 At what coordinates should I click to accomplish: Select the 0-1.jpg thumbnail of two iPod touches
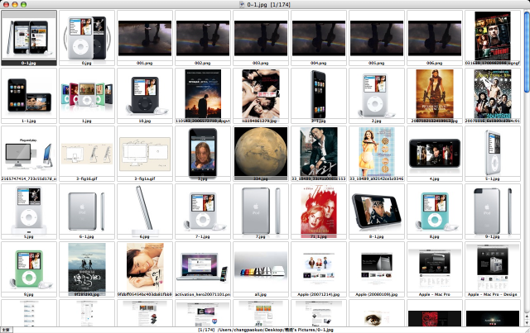click(x=29, y=38)
